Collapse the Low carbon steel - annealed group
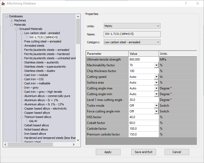The image size is (204, 163). pos(22,33)
